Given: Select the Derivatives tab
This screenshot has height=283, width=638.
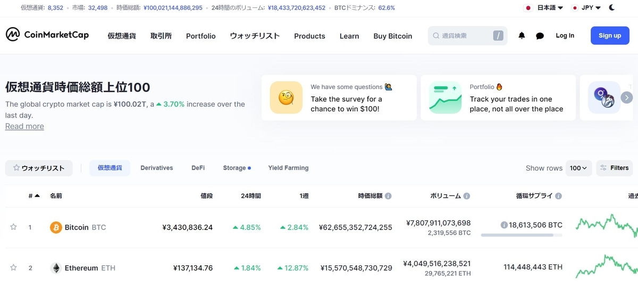Looking at the screenshot, I should click(157, 168).
